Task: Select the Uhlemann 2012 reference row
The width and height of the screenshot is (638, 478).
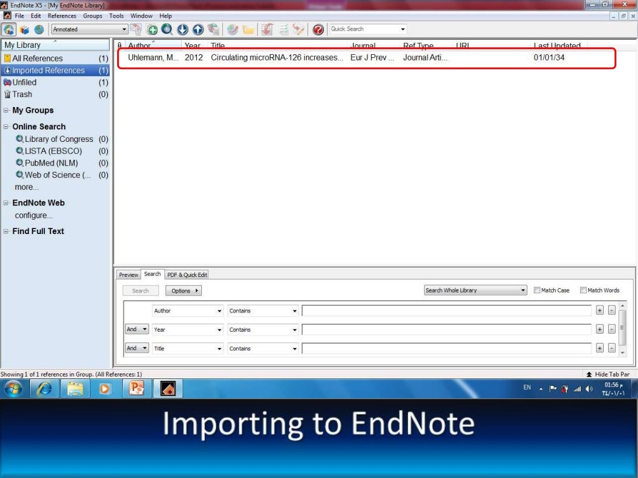Action: pos(366,58)
